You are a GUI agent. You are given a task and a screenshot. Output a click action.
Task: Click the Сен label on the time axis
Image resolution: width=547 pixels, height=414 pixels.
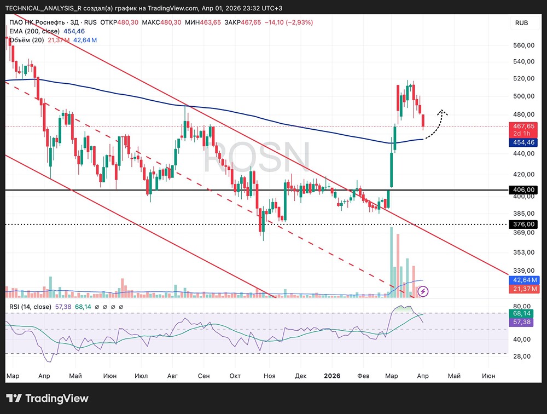pos(203,376)
